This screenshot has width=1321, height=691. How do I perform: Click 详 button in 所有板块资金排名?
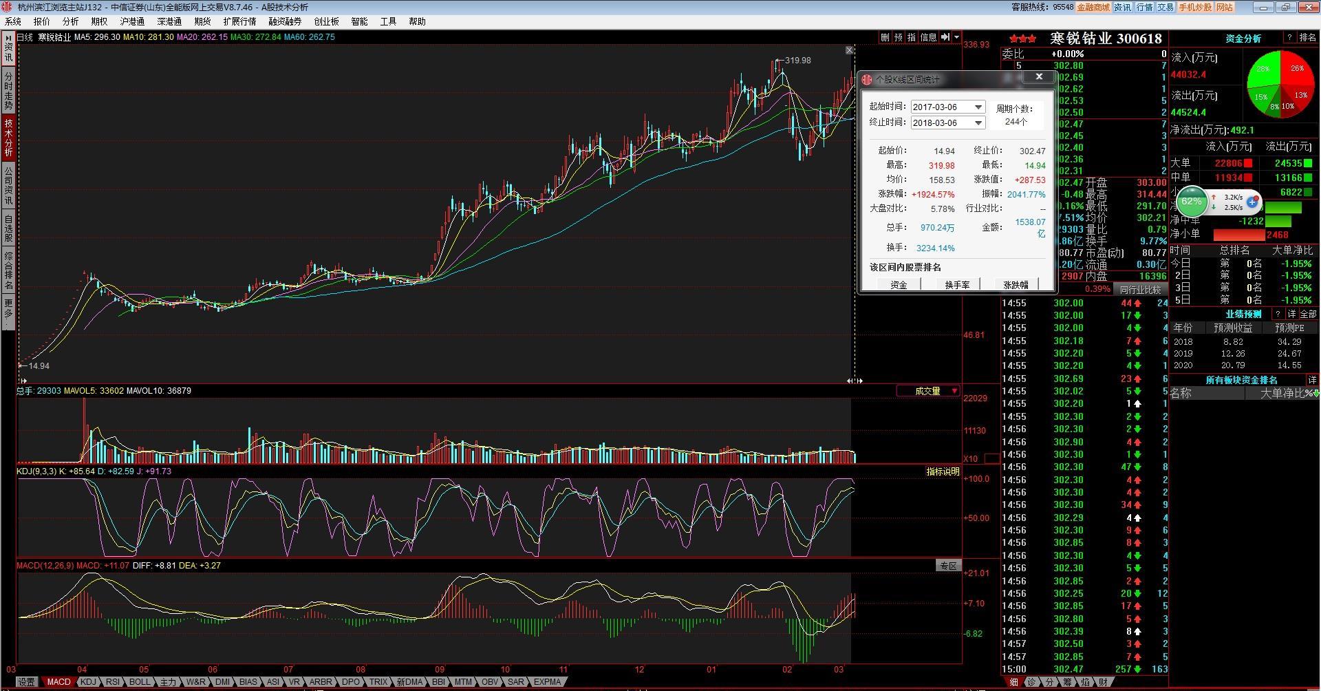pyautogui.click(x=1312, y=380)
